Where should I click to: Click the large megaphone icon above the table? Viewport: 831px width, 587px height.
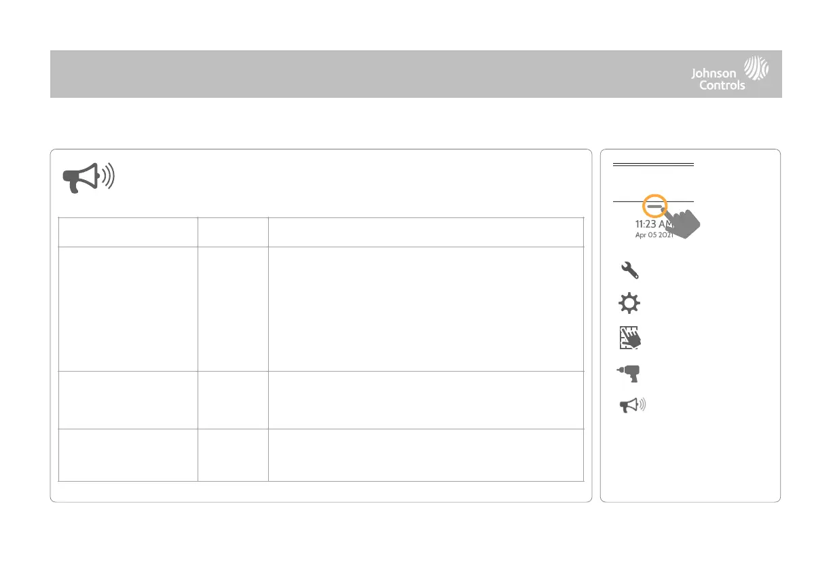[89, 177]
